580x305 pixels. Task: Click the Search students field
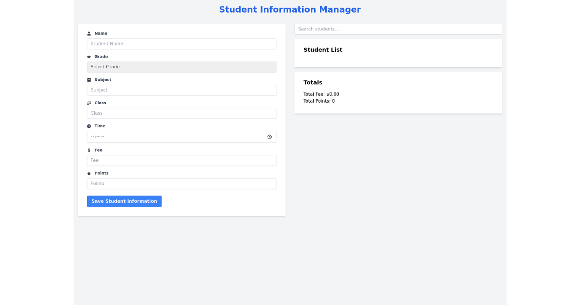pyautogui.click(x=398, y=29)
